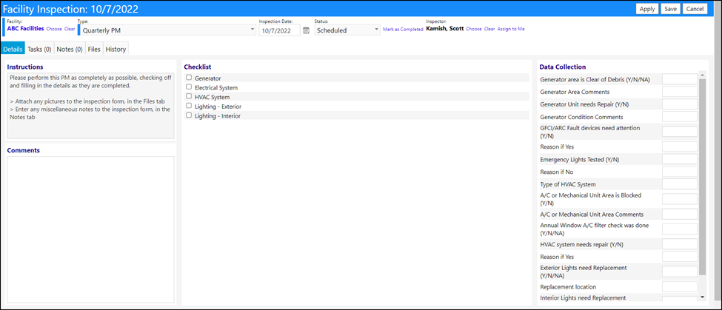Check the Generator checklist box
Viewport: 722px width, 310px height.
(x=189, y=78)
